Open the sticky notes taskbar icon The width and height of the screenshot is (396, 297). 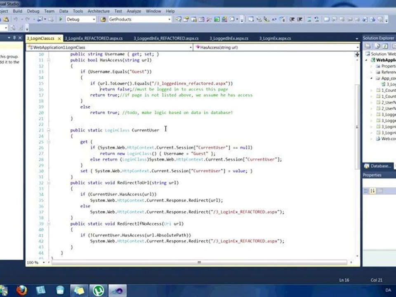79,290
